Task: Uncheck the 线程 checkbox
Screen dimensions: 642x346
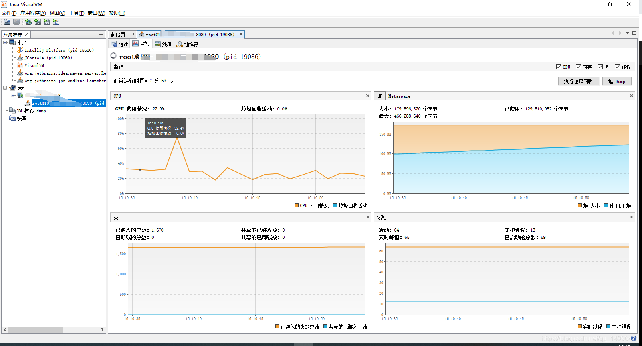Action: [618, 67]
